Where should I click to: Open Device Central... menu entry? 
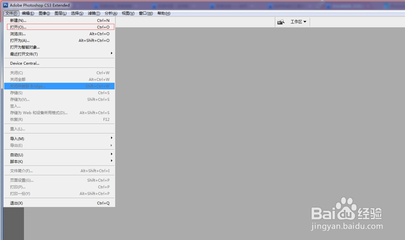click(60, 63)
